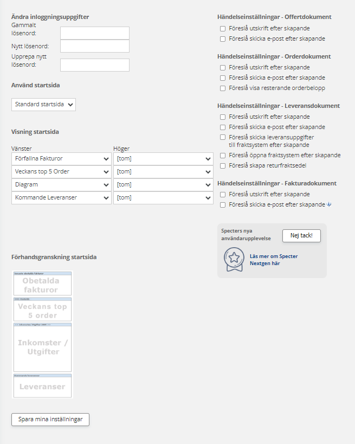
Task: Click the Inkomster / Utgifter preview thumbnail
Action: (x=42, y=348)
